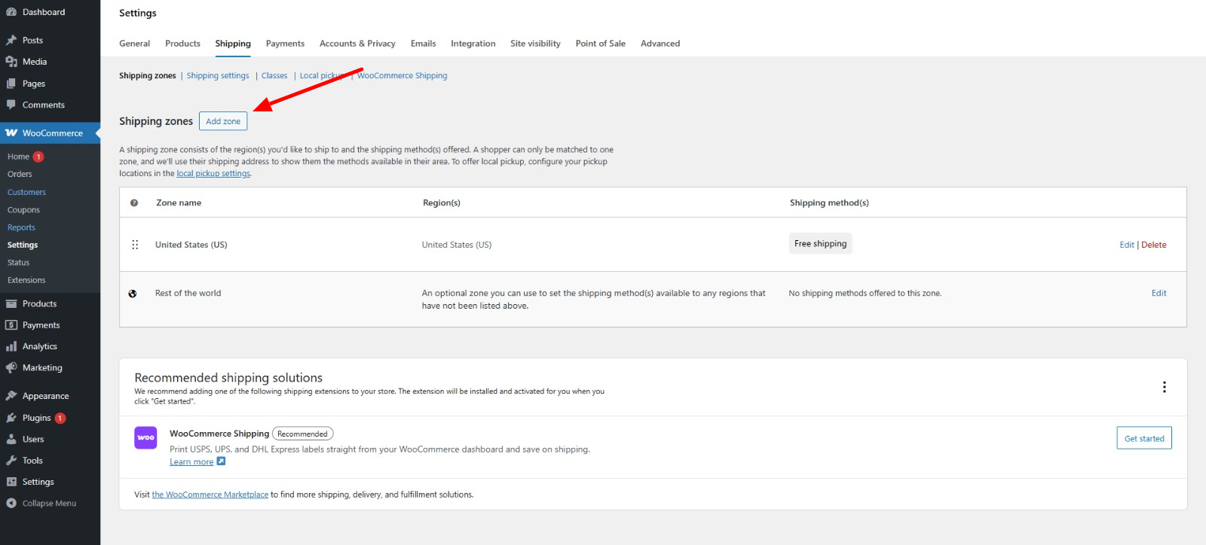Open the Shipping settings sub-section link
The height and width of the screenshot is (545, 1206).
coord(218,76)
